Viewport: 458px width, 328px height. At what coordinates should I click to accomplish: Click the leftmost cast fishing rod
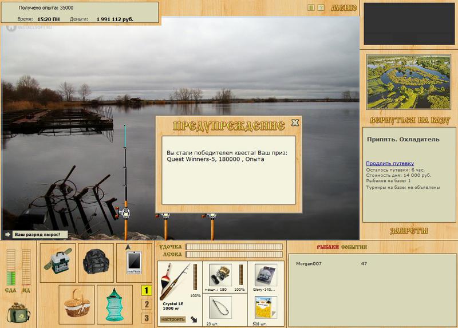[x=125, y=183]
